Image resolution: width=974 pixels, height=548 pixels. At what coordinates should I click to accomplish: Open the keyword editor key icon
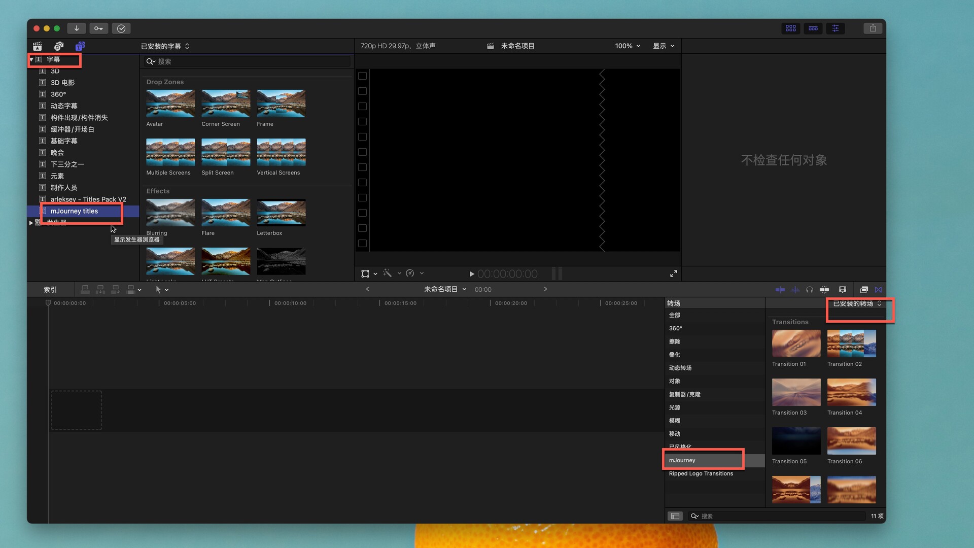[98, 28]
